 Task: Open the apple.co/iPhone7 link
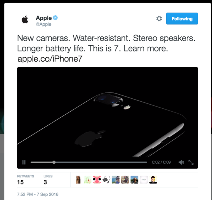coord(50,59)
